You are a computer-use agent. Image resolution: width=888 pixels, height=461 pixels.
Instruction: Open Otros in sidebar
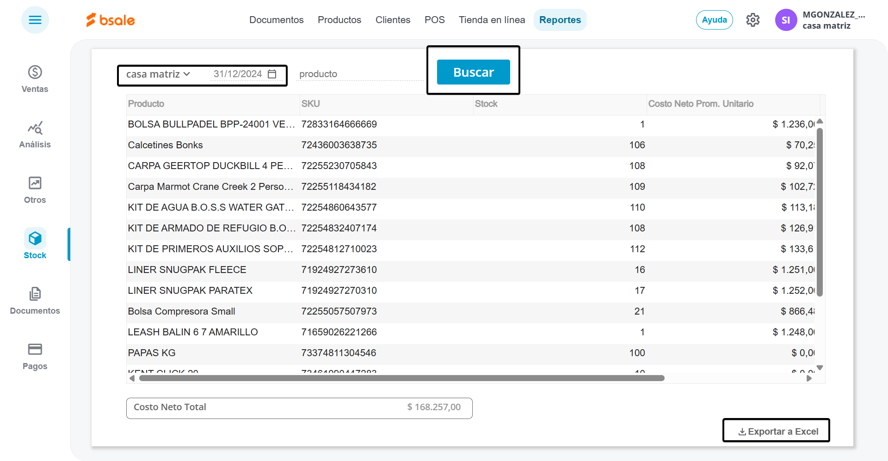pyautogui.click(x=35, y=190)
